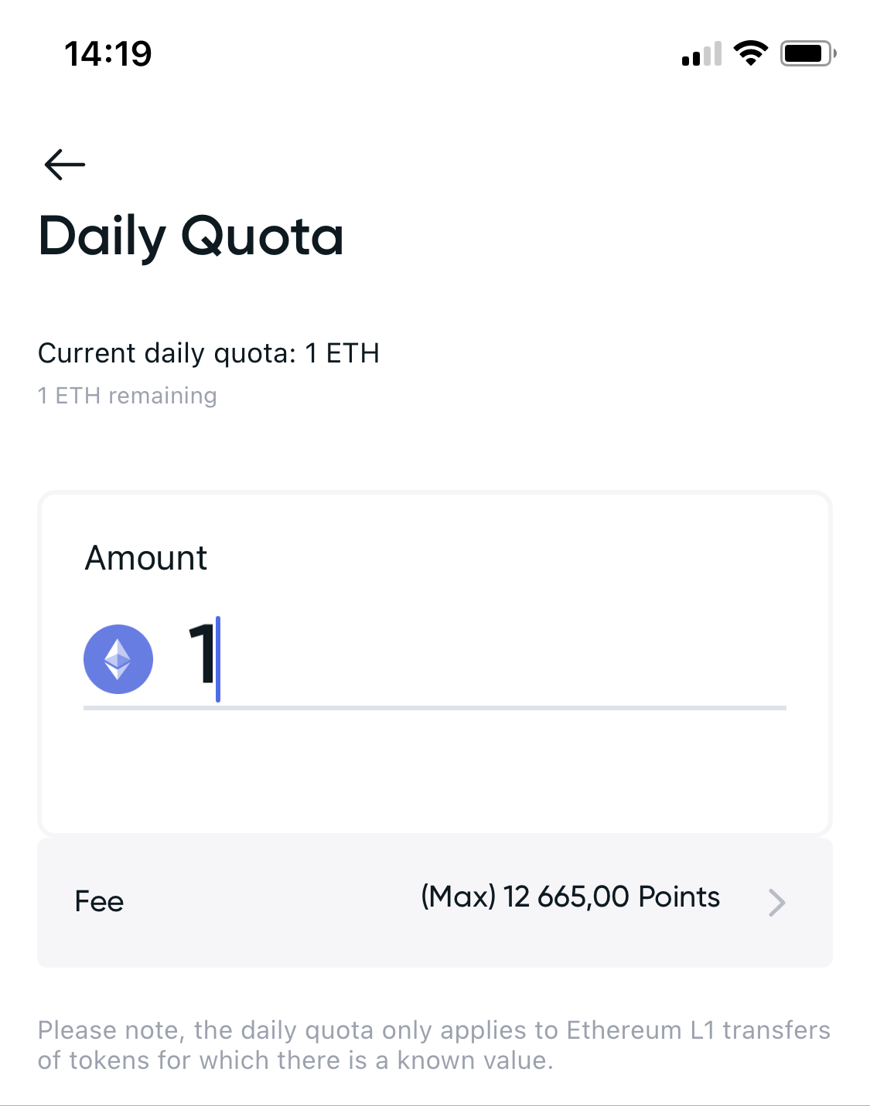Click the Current daily quota: 1 ETH text
Image resolution: width=870 pixels, height=1106 pixels.
click(x=209, y=353)
